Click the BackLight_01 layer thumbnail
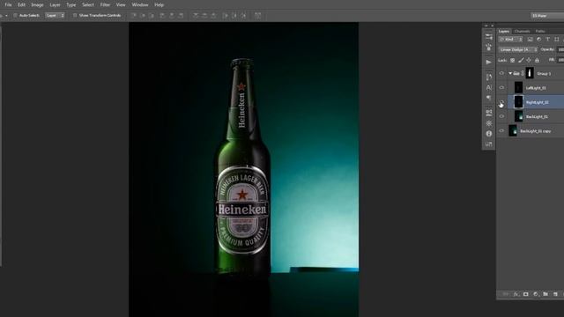The height and width of the screenshot is (317, 564). coord(519,116)
